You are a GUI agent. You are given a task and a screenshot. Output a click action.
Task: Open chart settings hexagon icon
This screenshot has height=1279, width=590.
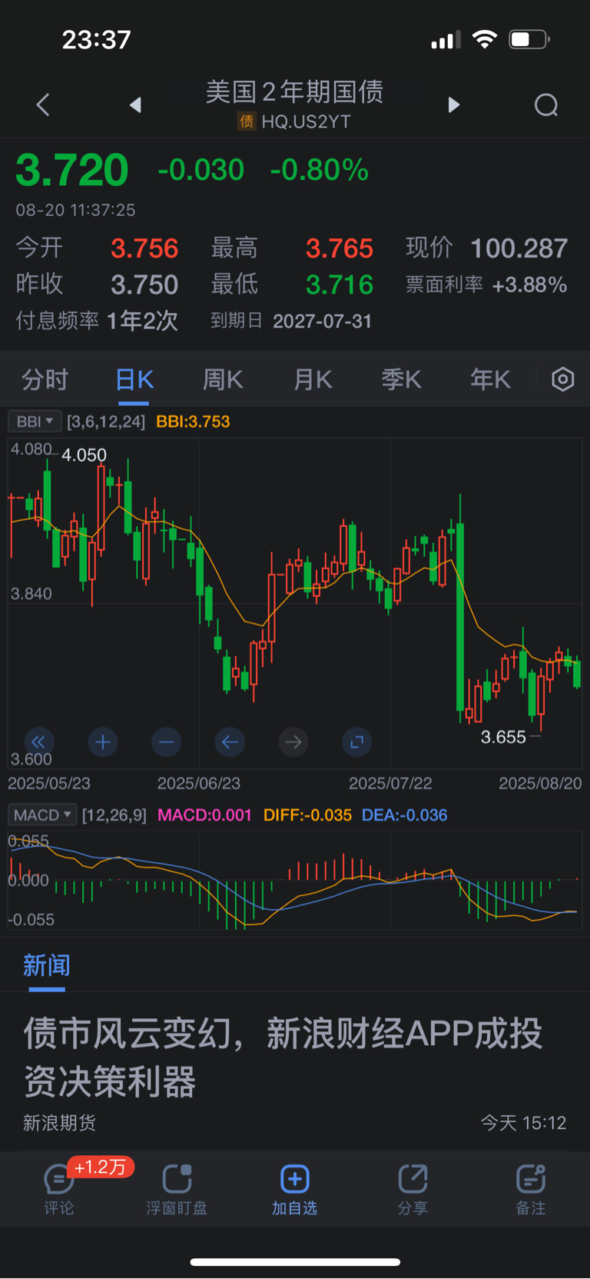click(x=563, y=379)
